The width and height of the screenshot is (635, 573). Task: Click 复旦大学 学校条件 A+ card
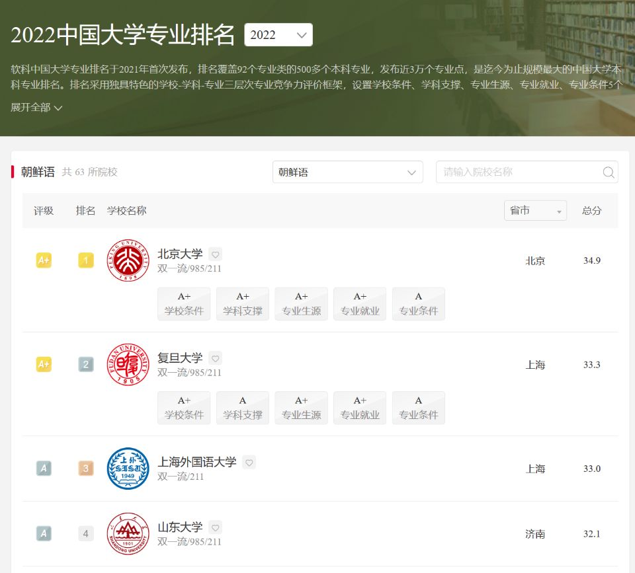[184, 408]
